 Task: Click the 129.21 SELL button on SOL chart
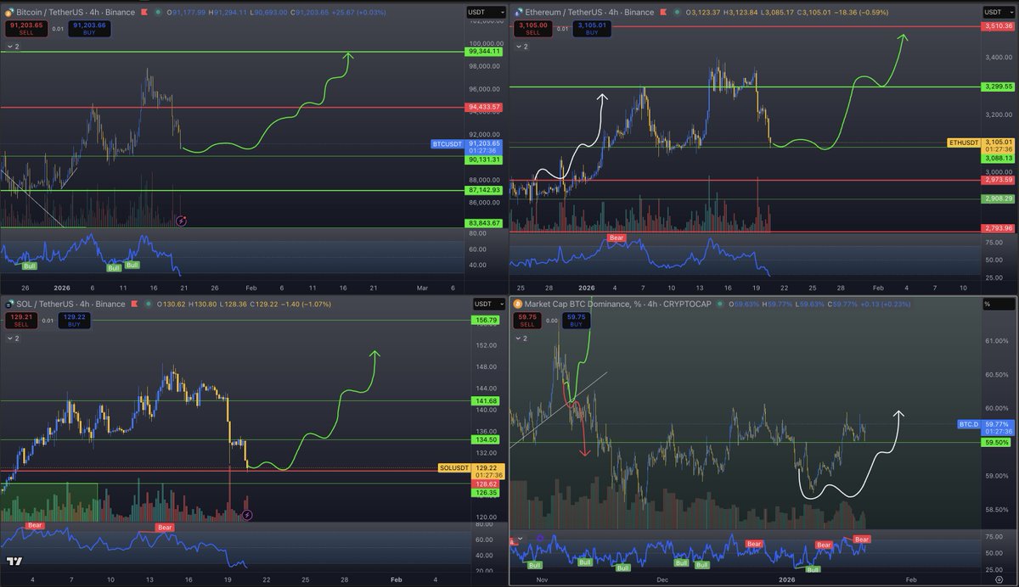click(21, 321)
